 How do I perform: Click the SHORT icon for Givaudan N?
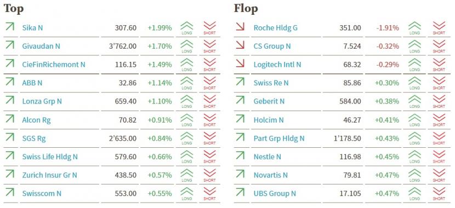(209, 47)
